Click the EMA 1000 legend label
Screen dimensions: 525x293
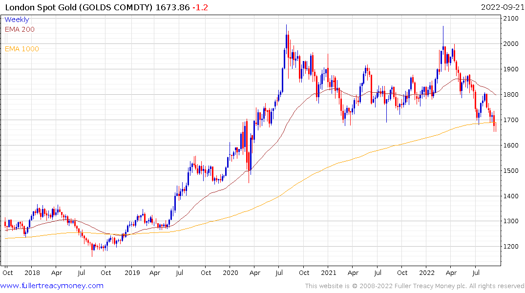(x=22, y=49)
